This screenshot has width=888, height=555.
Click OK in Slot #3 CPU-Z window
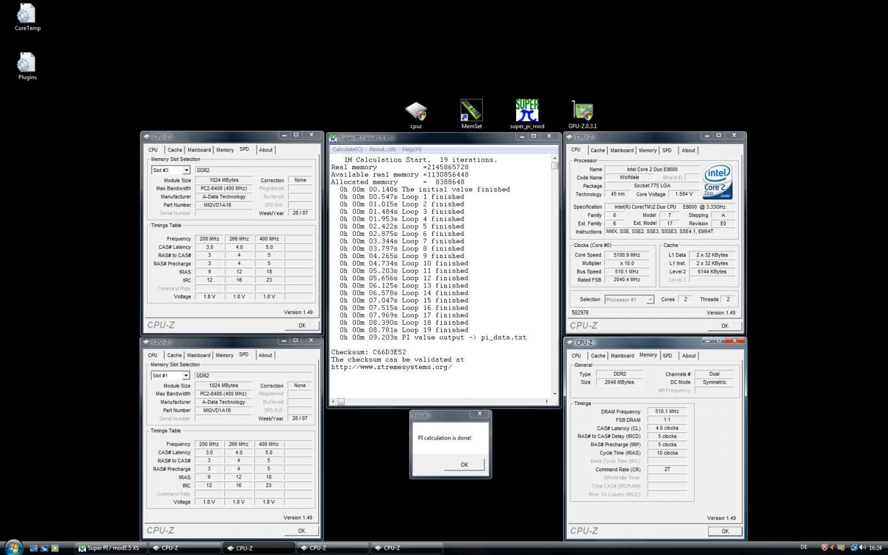302,326
